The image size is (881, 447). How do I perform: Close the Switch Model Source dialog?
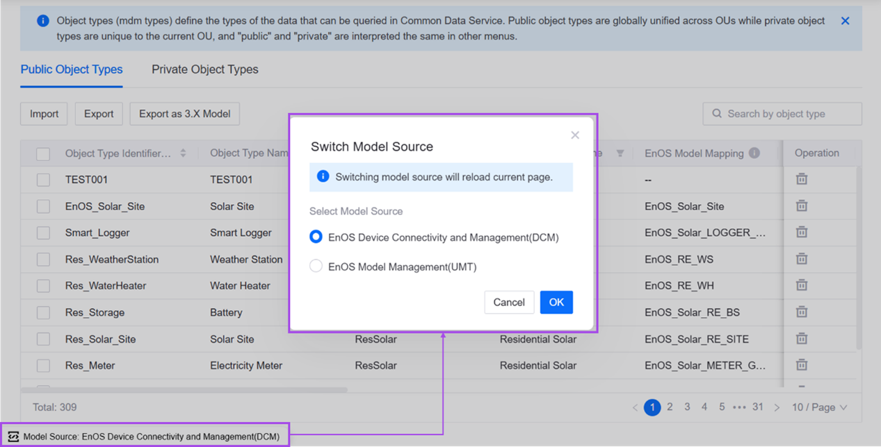click(574, 135)
